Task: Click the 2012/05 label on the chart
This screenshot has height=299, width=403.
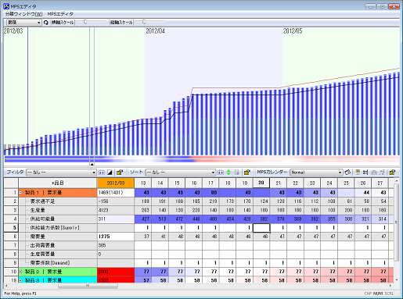Action: pos(293,31)
